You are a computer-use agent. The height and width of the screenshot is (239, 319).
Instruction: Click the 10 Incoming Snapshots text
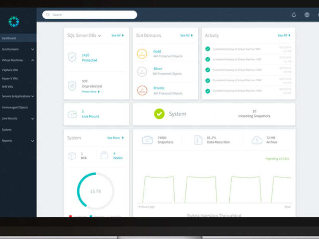tap(254, 114)
